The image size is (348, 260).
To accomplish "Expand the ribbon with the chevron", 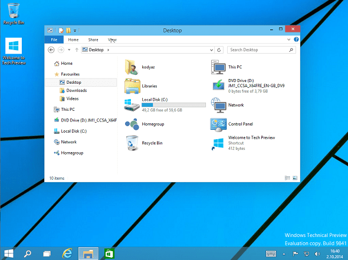I will [288, 40].
